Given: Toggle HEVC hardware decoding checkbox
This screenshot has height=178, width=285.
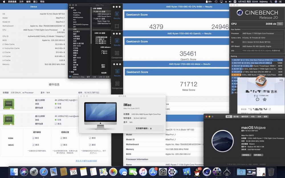Looking at the screenshot, I should point(33,145).
